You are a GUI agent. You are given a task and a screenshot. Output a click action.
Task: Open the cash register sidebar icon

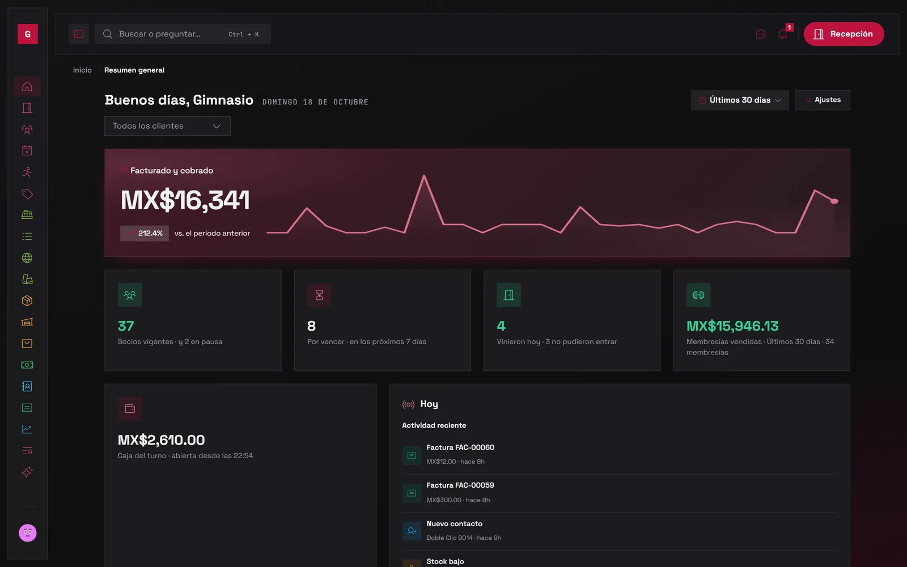pyautogui.click(x=27, y=215)
